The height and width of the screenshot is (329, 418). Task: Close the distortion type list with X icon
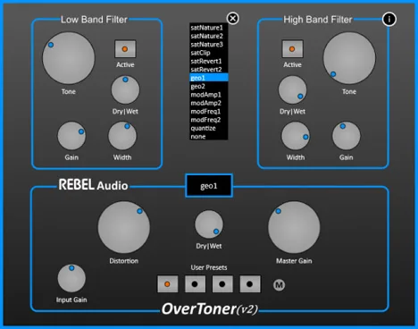232,19
